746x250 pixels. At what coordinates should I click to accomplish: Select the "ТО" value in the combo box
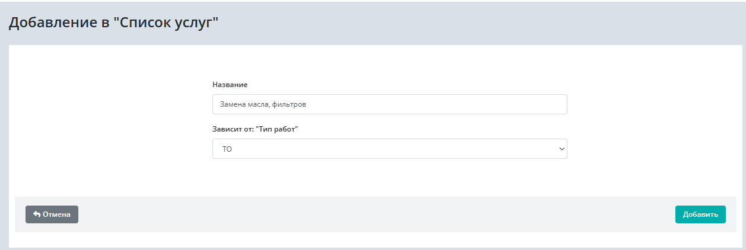227,149
